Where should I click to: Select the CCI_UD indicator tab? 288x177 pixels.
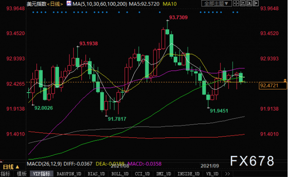(142, 174)
